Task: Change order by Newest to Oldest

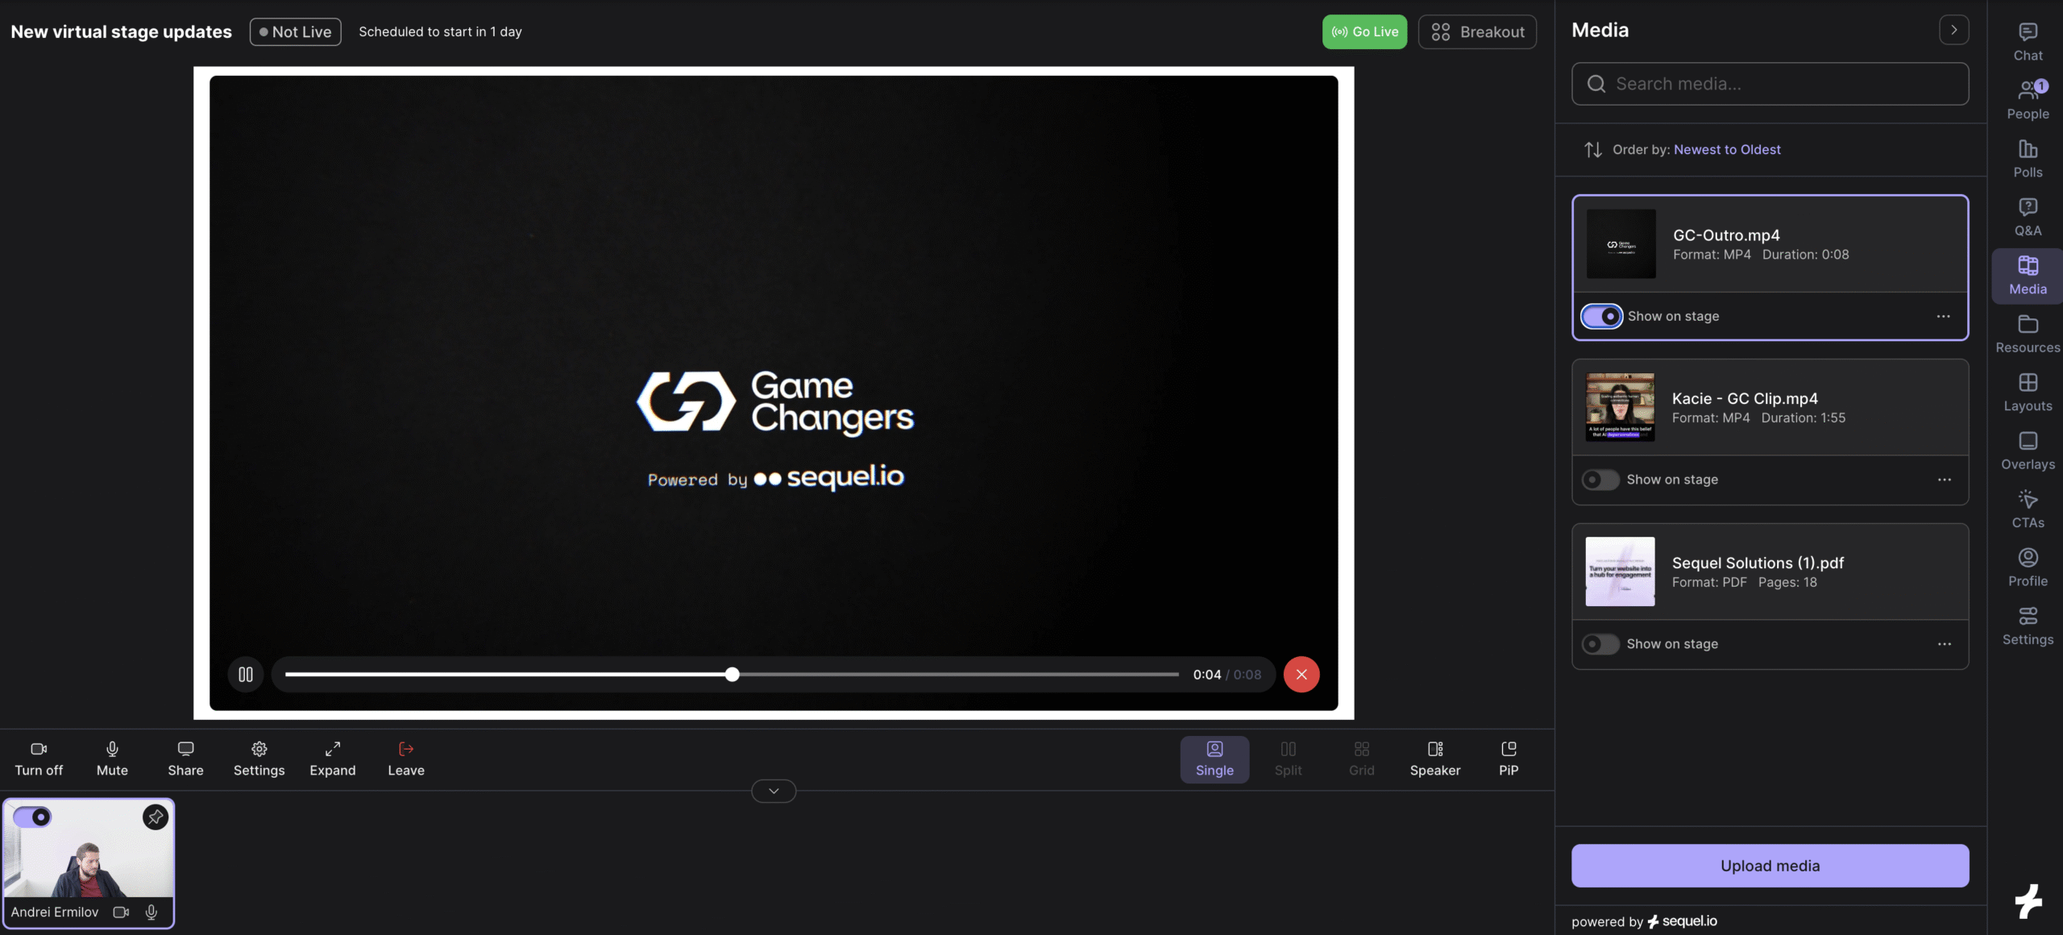Action: [1727, 150]
